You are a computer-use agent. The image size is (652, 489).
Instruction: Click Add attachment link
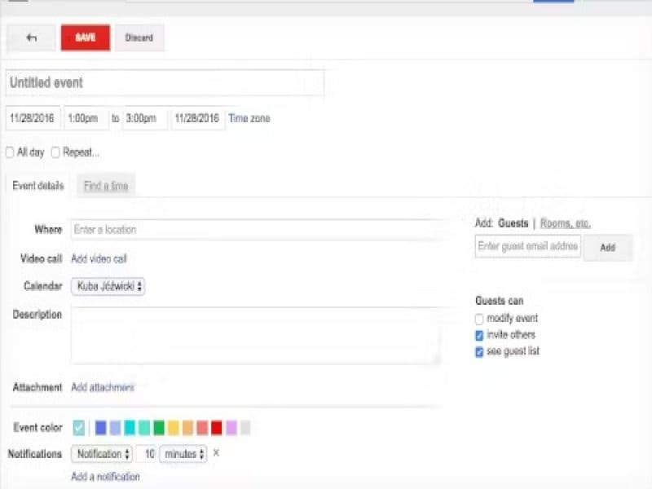[103, 388]
